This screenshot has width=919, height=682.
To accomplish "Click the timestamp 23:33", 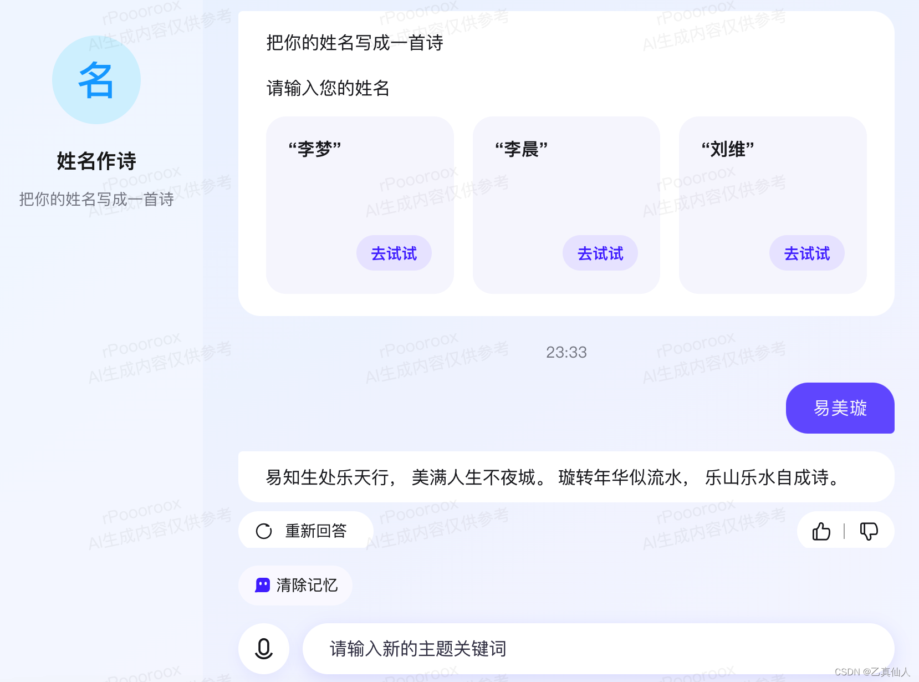I will click(566, 352).
